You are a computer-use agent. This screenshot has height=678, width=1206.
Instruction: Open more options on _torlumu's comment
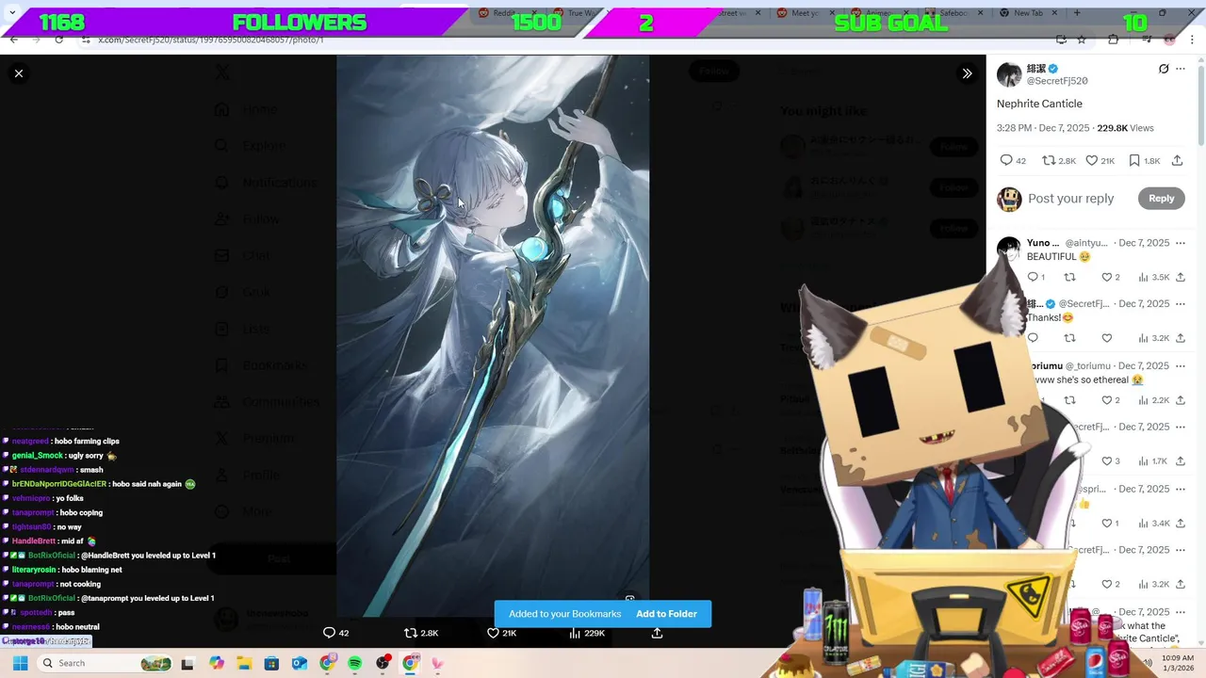tap(1181, 365)
